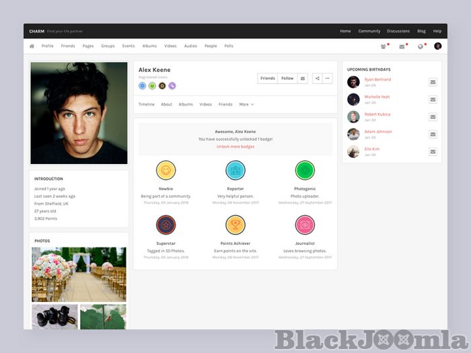The height and width of the screenshot is (353, 471).
Task: Message Elle Kim using envelope icon
Action: pyautogui.click(x=433, y=151)
